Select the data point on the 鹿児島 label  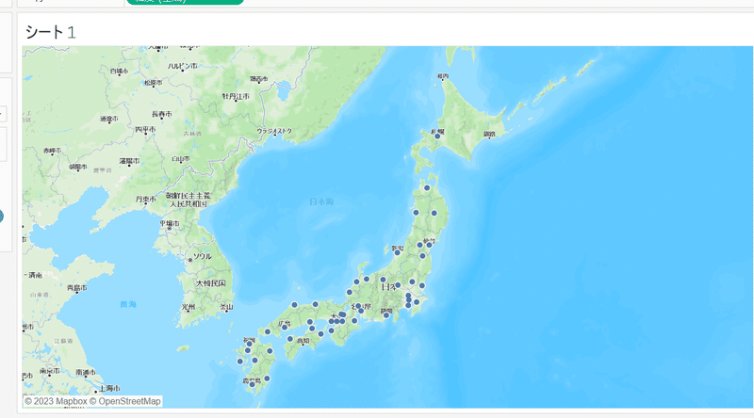252,384
